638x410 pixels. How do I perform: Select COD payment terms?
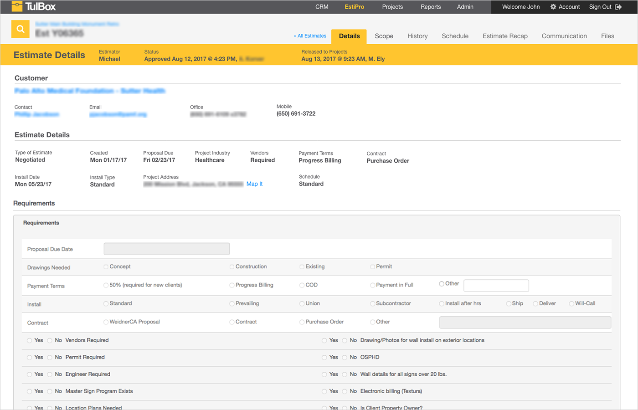[x=302, y=285]
